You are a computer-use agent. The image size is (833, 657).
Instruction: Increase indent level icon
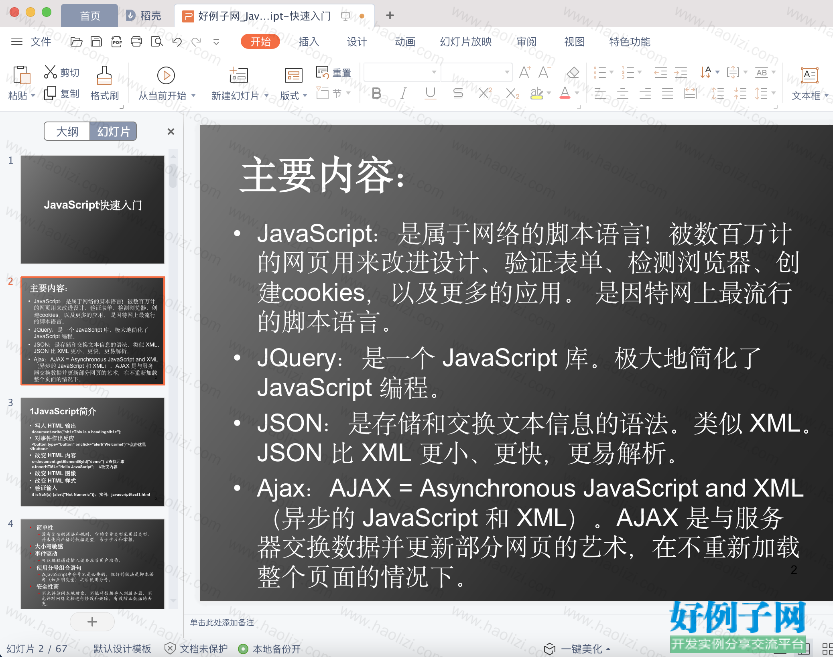click(x=681, y=72)
